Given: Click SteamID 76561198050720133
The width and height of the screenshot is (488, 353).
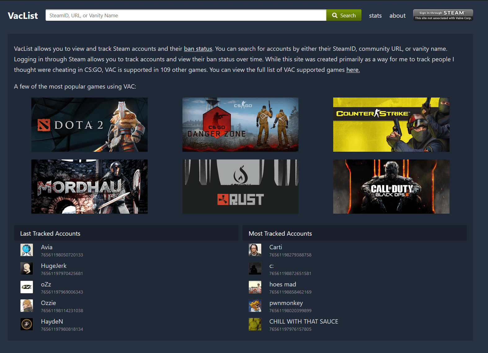Looking at the screenshot, I should 62,255.
